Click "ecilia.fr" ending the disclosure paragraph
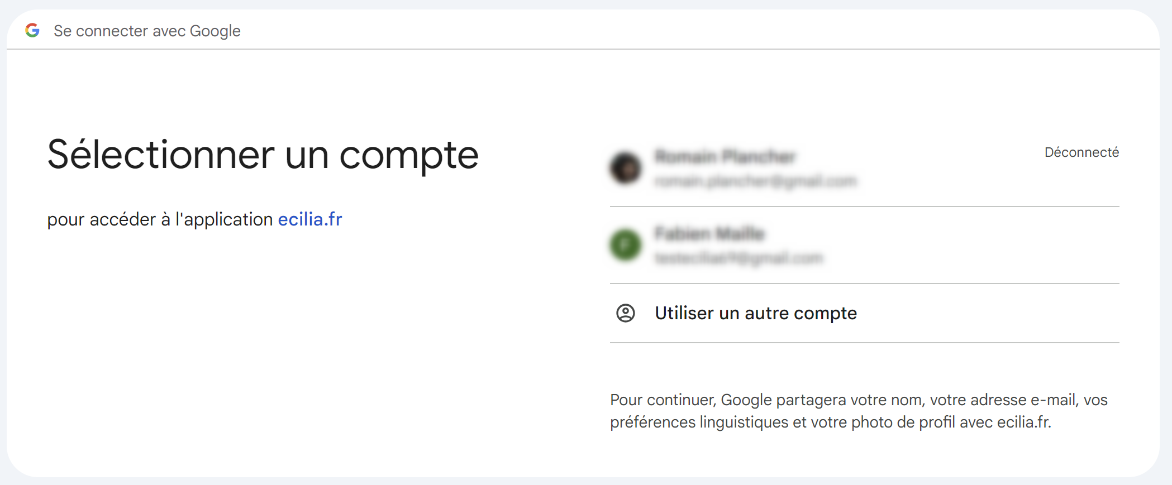This screenshot has height=485, width=1172. [x=1023, y=422]
